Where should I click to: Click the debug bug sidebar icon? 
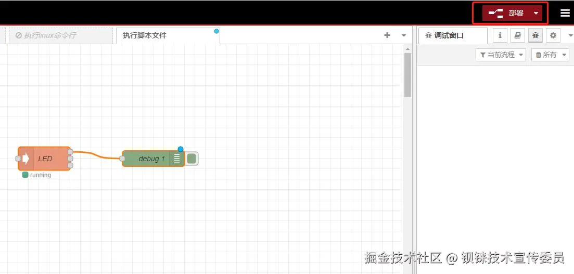[x=535, y=35]
